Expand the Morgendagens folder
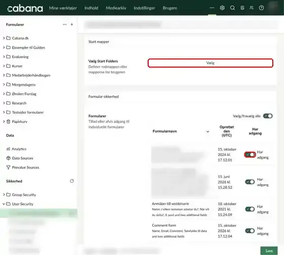Screen dimensions: 284x255 4,84
